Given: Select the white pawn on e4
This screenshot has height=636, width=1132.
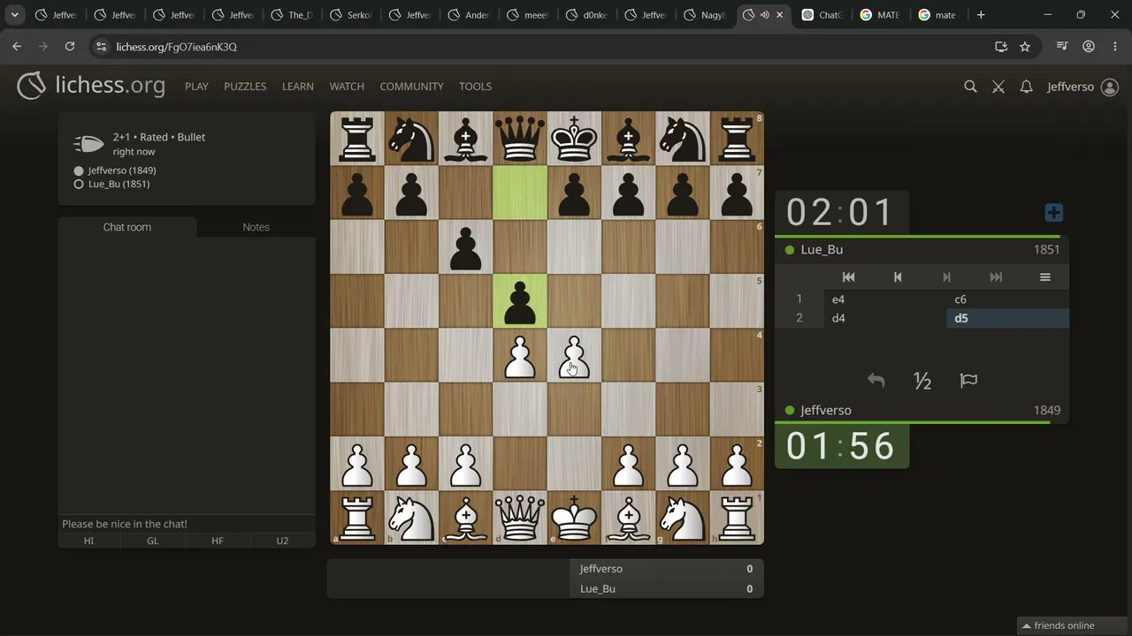Looking at the screenshot, I should pos(574,355).
